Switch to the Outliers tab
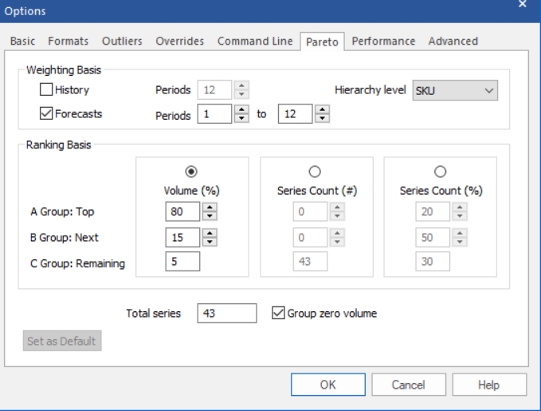Viewport: 541px width, 411px height. tap(122, 41)
